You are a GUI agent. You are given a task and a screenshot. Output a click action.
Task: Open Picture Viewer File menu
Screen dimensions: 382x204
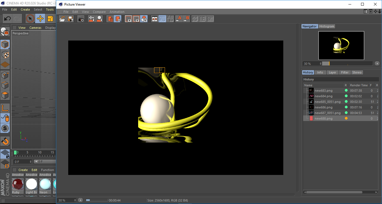point(66,12)
